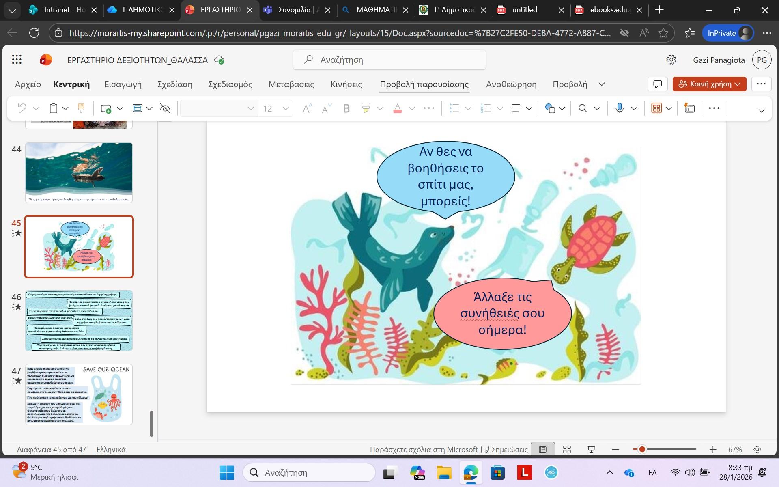
Task: Switch to the Μεταβάσεις tab
Action: (291, 84)
